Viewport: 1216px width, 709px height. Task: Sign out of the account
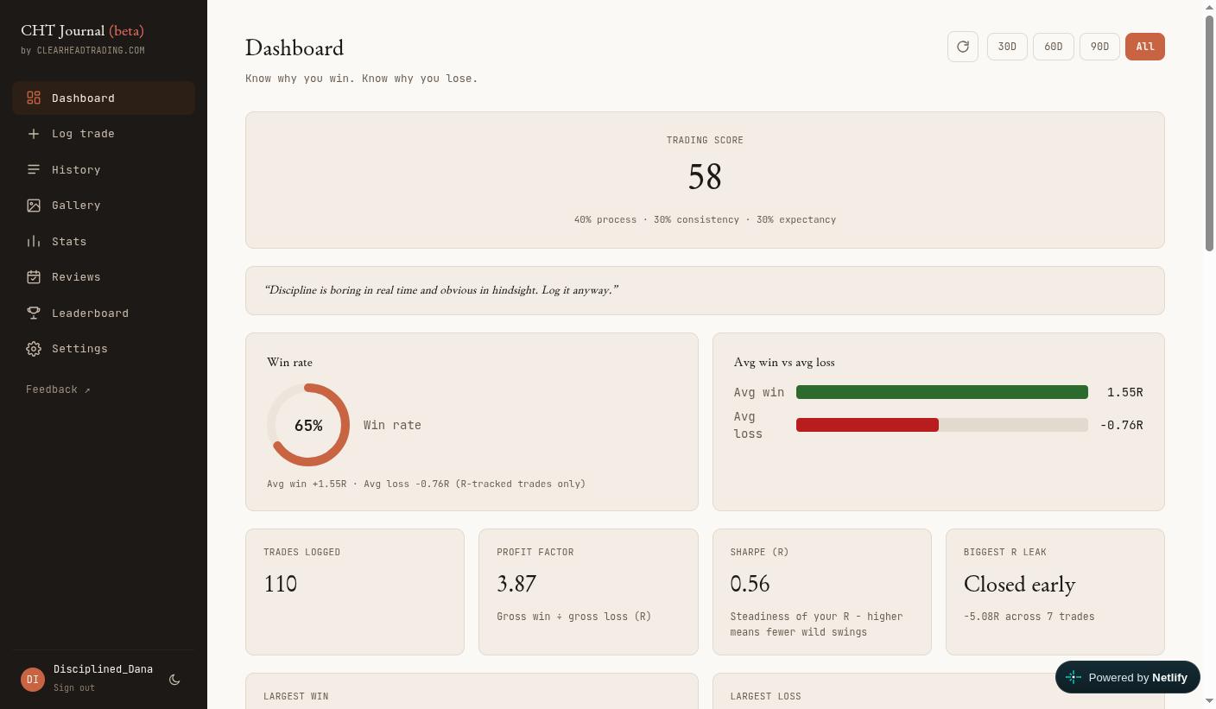pyautogui.click(x=74, y=688)
